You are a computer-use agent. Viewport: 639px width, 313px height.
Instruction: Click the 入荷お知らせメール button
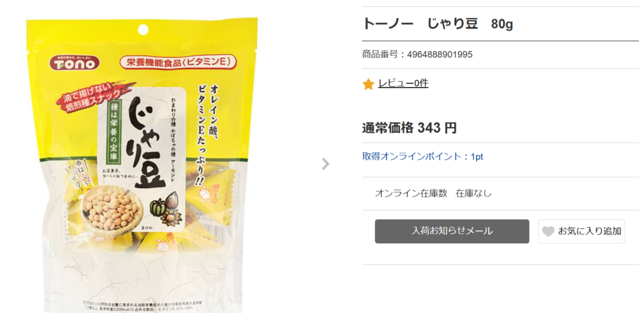pyautogui.click(x=452, y=231)
